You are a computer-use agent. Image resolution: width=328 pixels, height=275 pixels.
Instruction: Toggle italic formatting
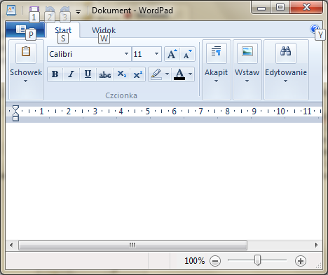coord(71,74)
